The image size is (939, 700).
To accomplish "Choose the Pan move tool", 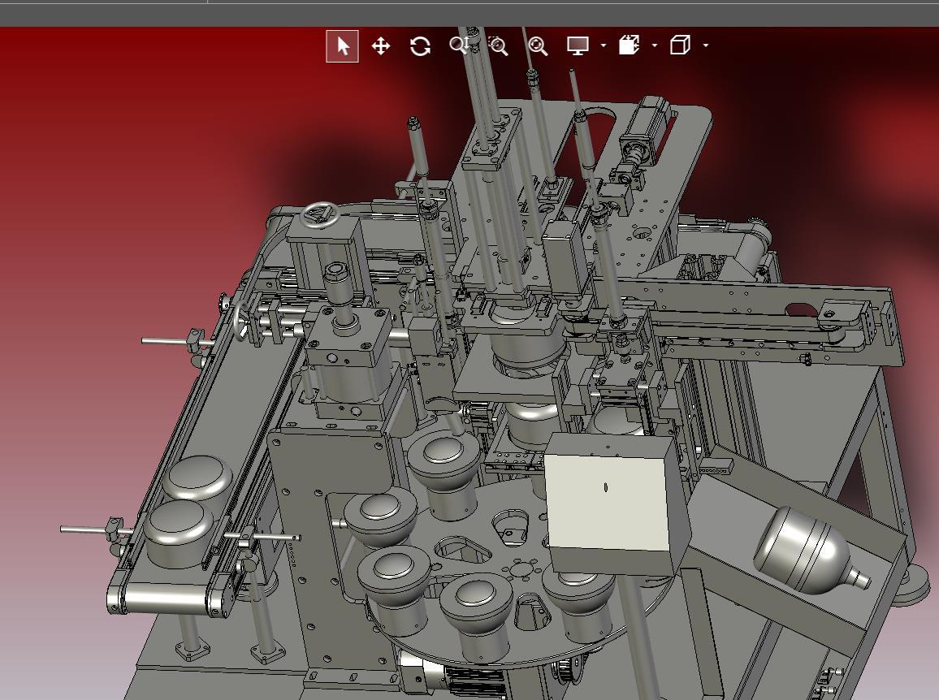I will [381, 46].
